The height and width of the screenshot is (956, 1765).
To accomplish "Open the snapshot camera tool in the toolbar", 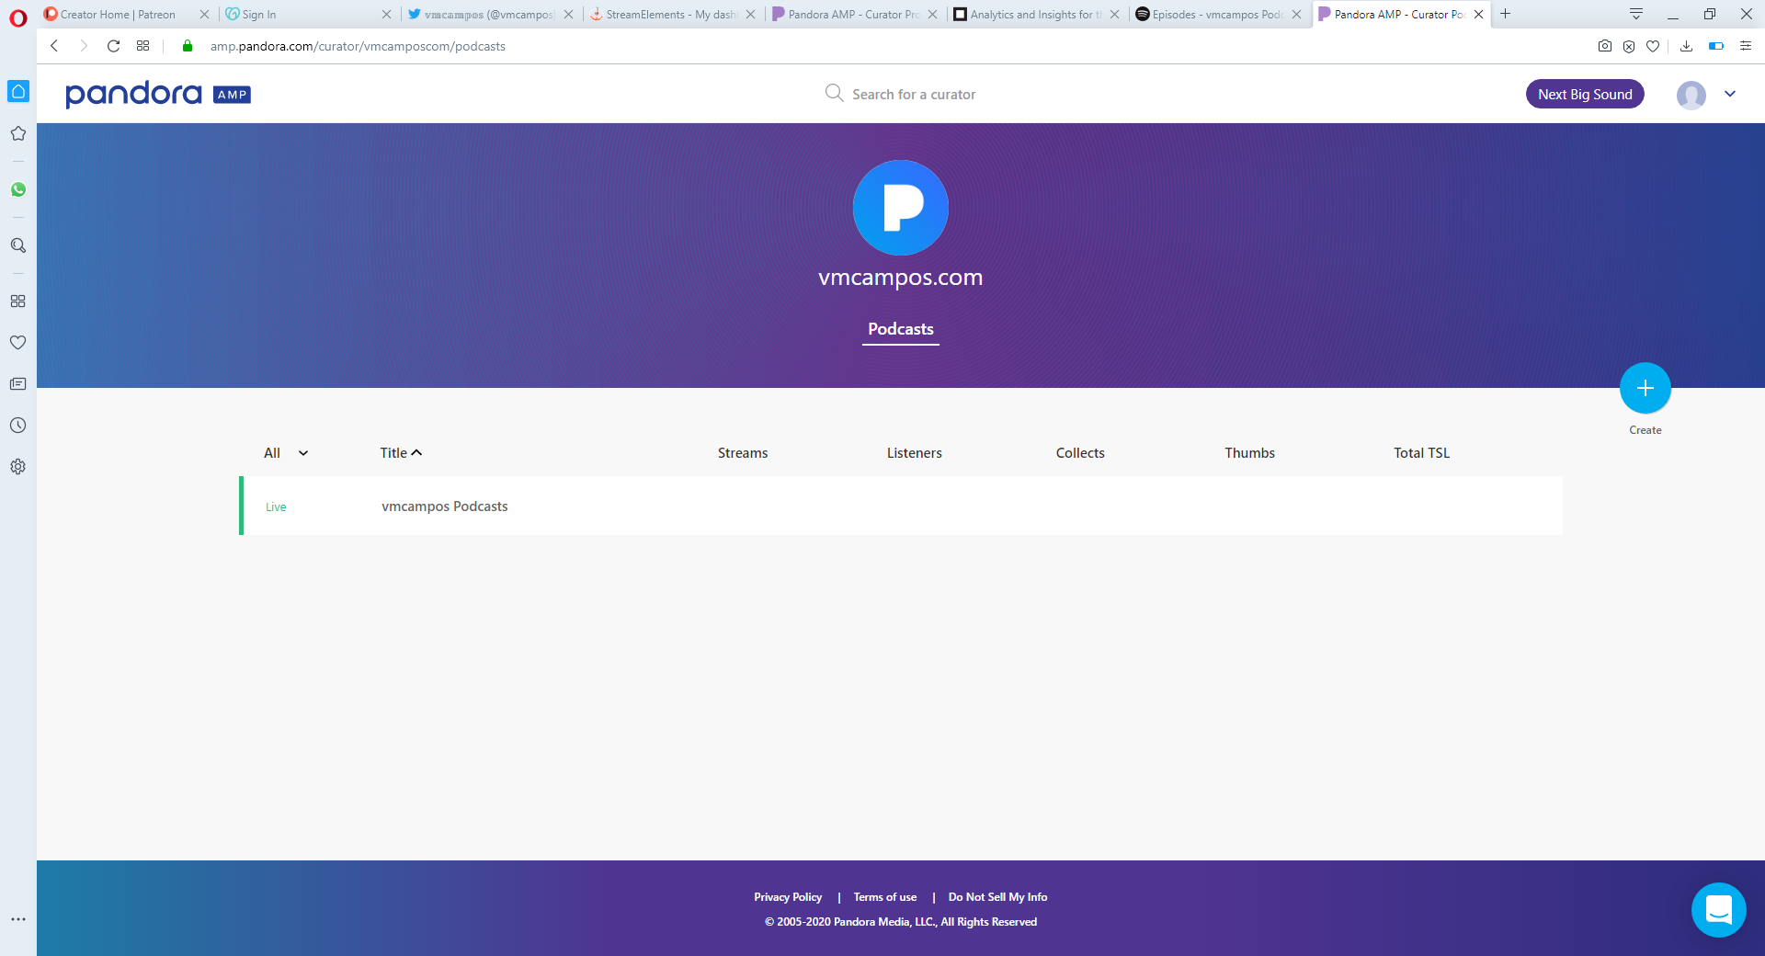I will pos(1604,45).
